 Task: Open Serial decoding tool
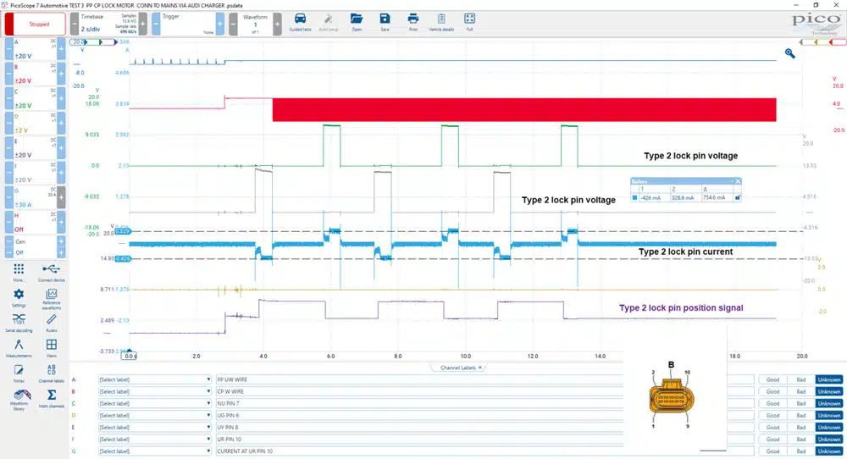[x=19, y=322]
